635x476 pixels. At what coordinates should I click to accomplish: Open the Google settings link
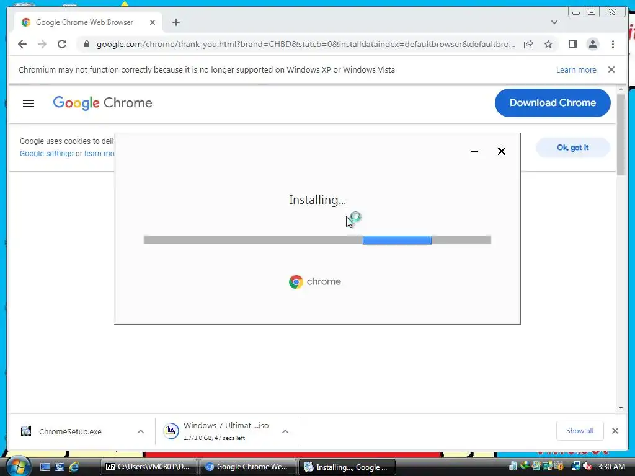coord(47,154)
